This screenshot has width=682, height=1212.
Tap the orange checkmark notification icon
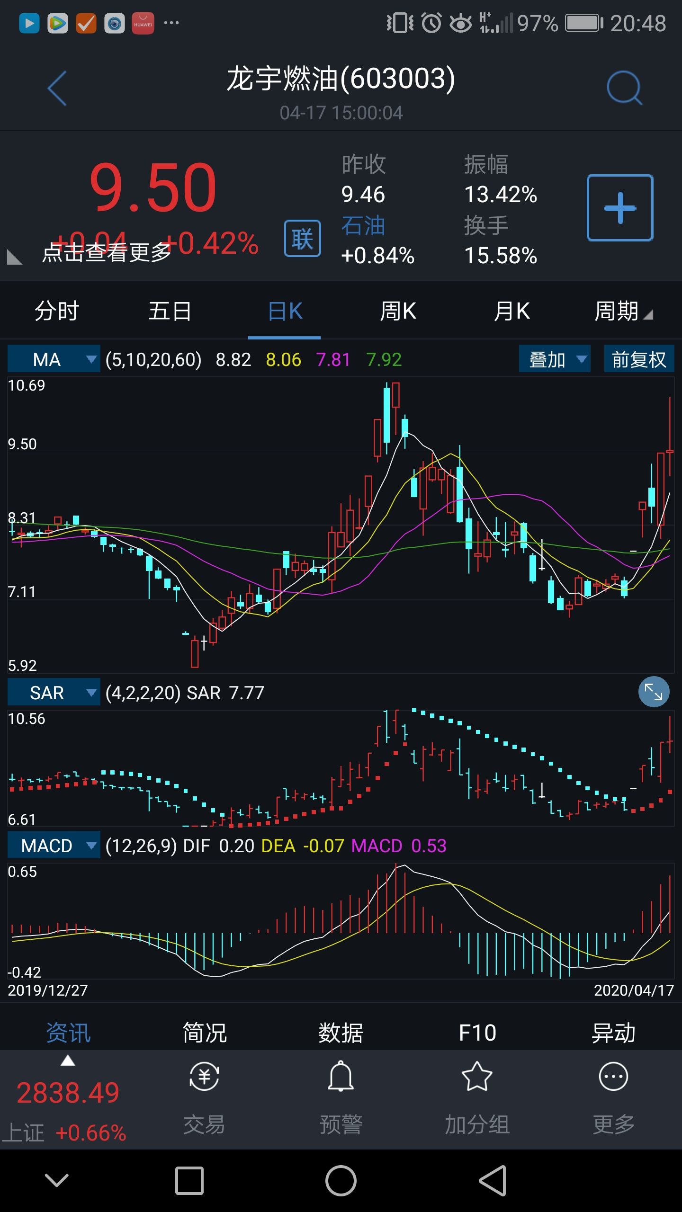pos(86,23)
